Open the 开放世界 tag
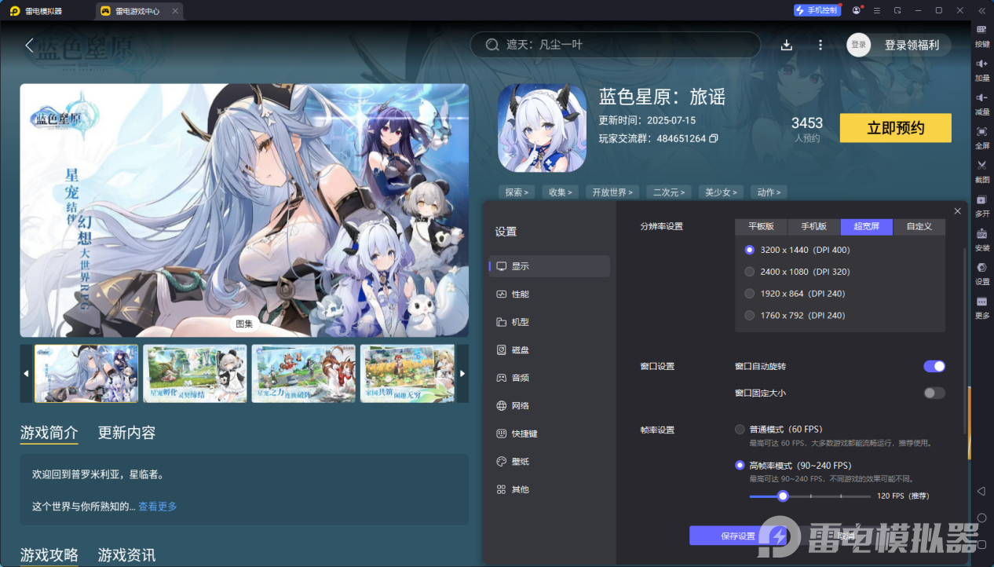The image size is (994, 567). click(612, 192)
